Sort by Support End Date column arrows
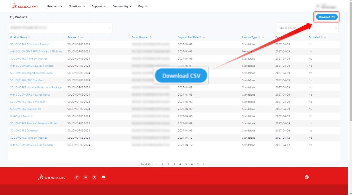Screen dimensions: 352x195 pos(201,37)
